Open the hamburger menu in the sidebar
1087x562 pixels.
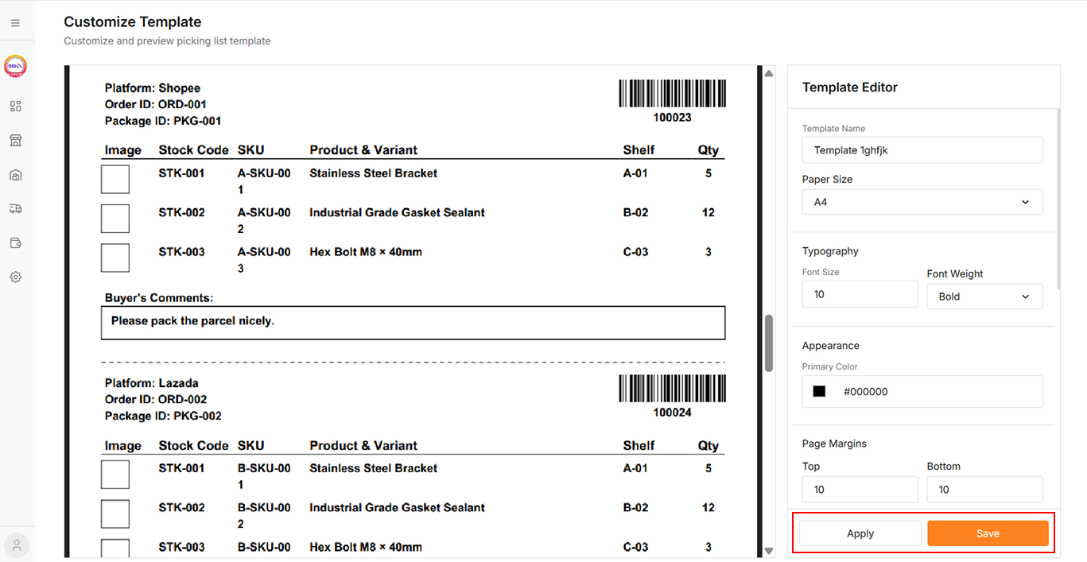pos(15,23)
